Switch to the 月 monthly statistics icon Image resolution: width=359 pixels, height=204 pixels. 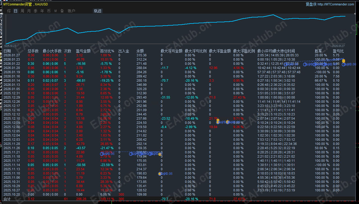point(29,11)
